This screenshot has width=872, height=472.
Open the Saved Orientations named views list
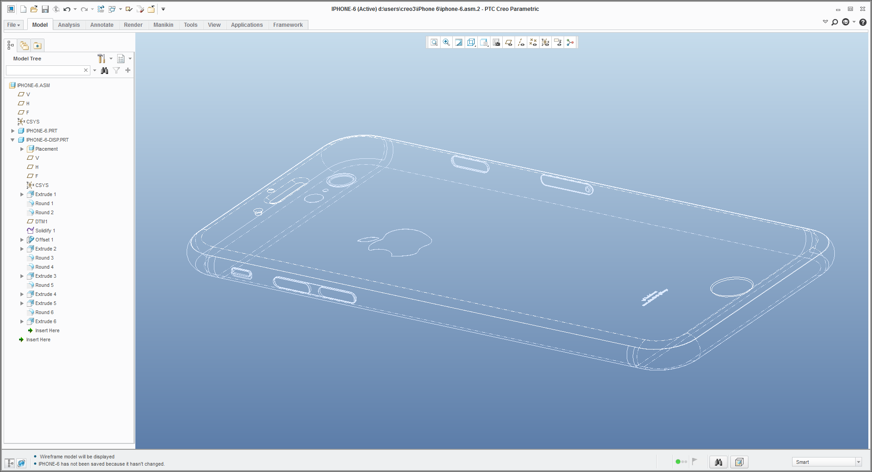tap(471, 42)
